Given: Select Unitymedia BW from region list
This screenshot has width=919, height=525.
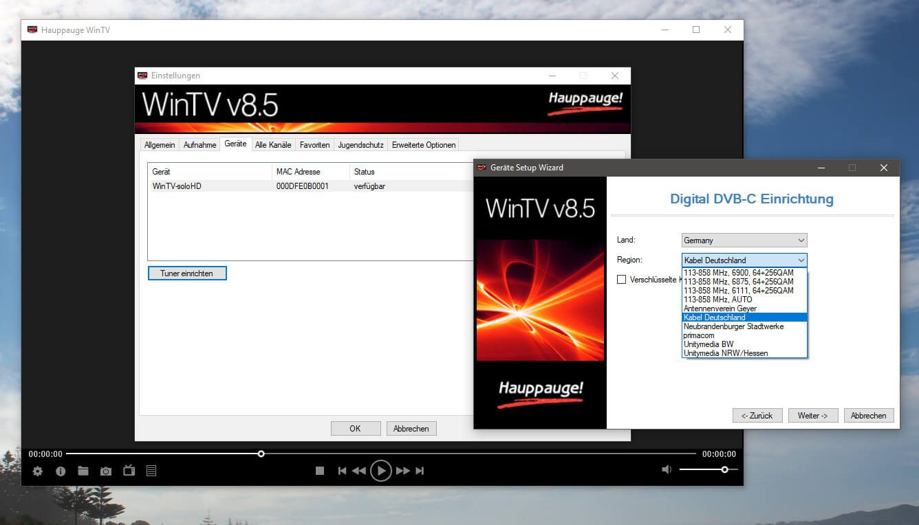Looking at the screenshot, I should click(x=709, y=344).
